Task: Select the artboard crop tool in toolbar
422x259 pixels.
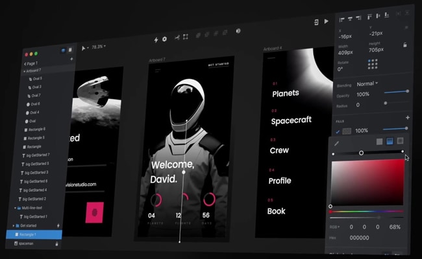Action: click(x=186, y=37)
